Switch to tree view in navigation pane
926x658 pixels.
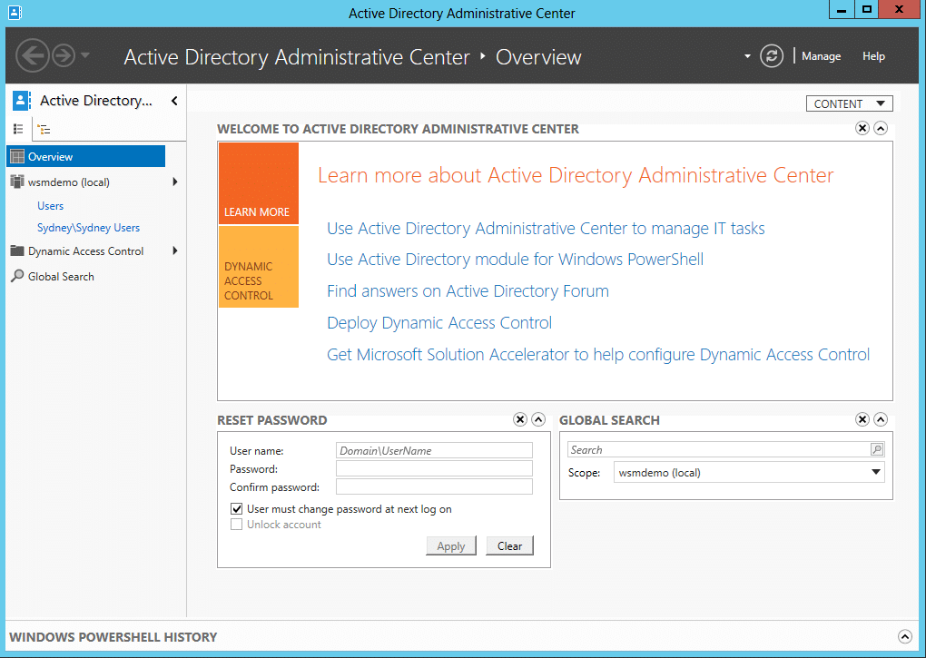[x=44, y=129]
